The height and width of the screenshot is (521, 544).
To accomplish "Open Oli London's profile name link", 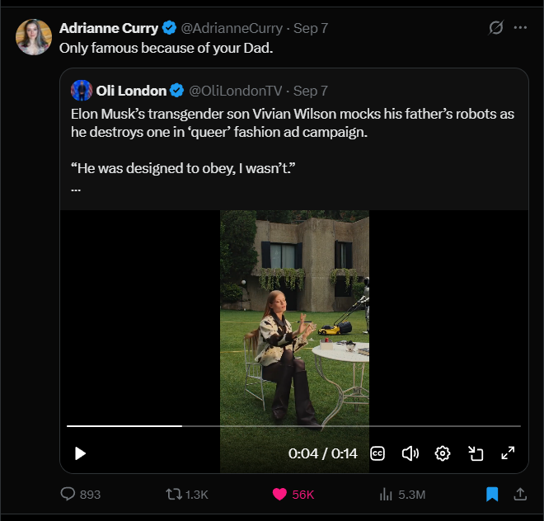I will (x=131, y=91).
